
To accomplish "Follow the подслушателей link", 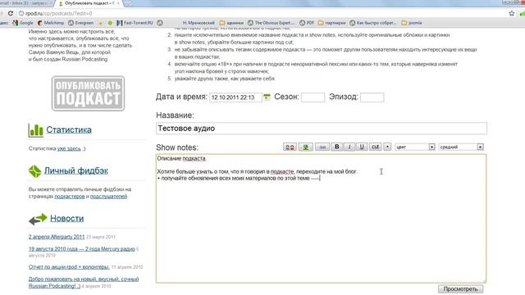I will point(108,197).
